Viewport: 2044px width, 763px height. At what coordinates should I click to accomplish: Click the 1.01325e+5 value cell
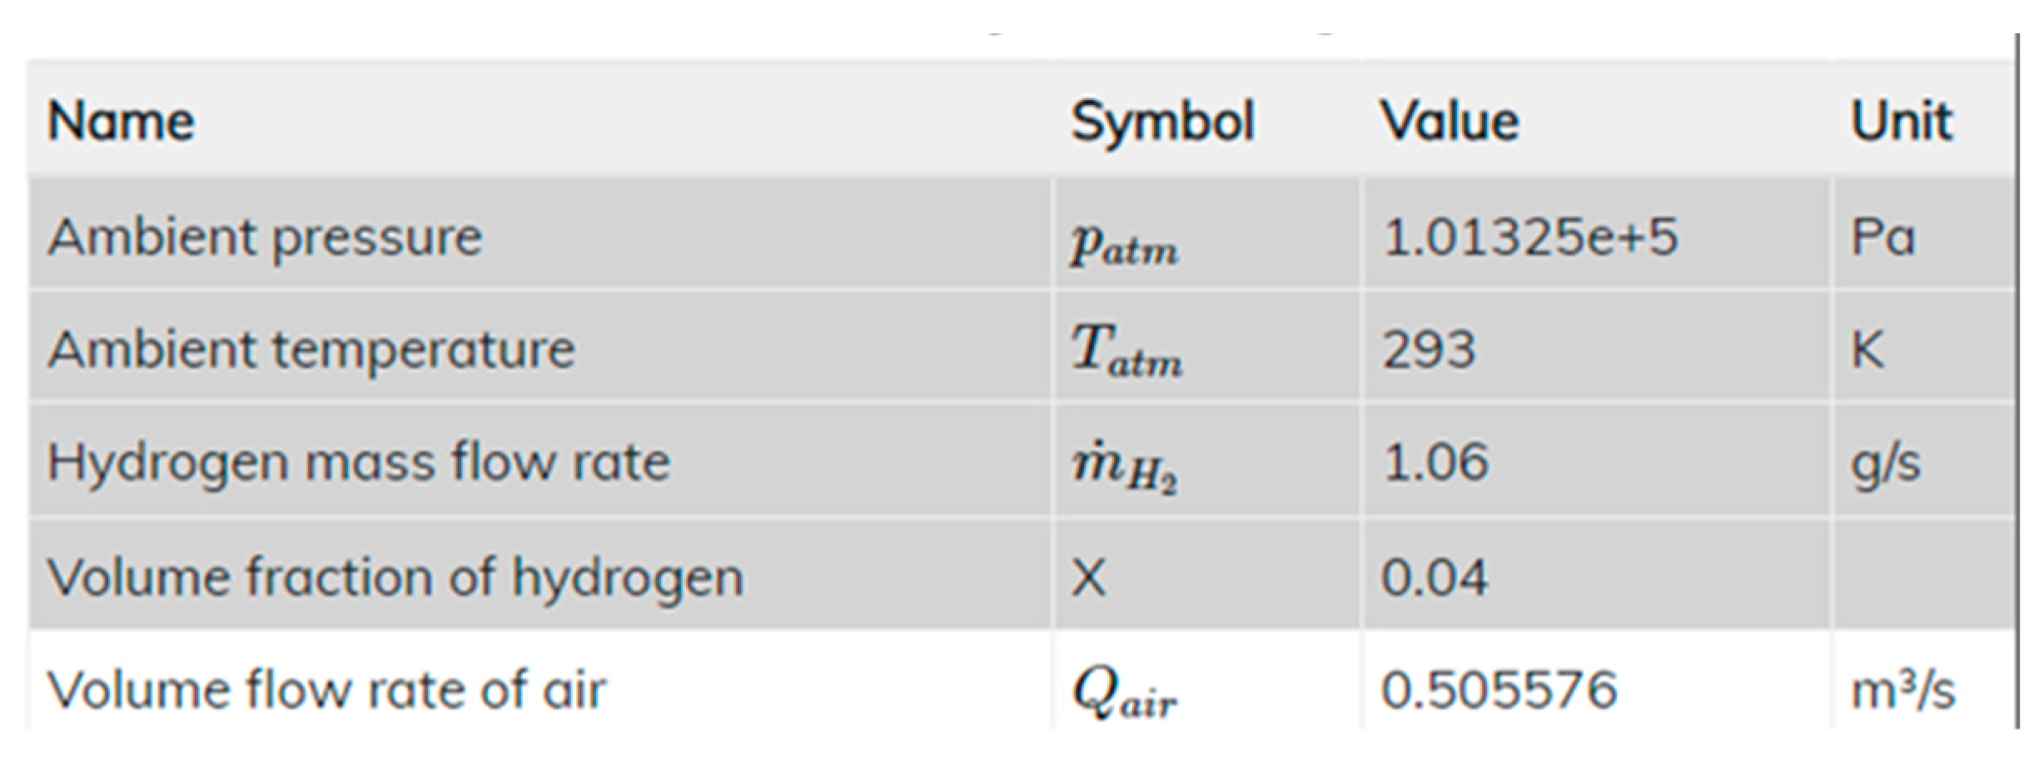(1529, 237)
